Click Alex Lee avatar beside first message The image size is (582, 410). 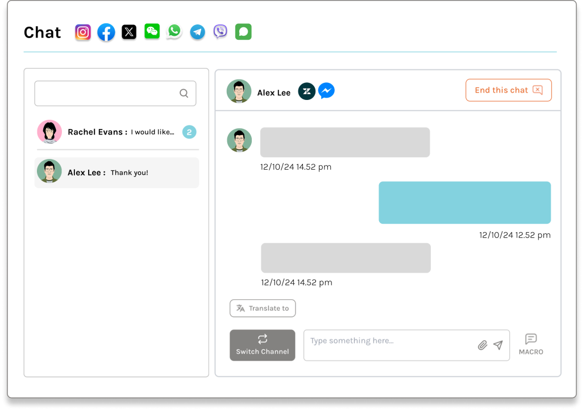[x=239, y=140]
